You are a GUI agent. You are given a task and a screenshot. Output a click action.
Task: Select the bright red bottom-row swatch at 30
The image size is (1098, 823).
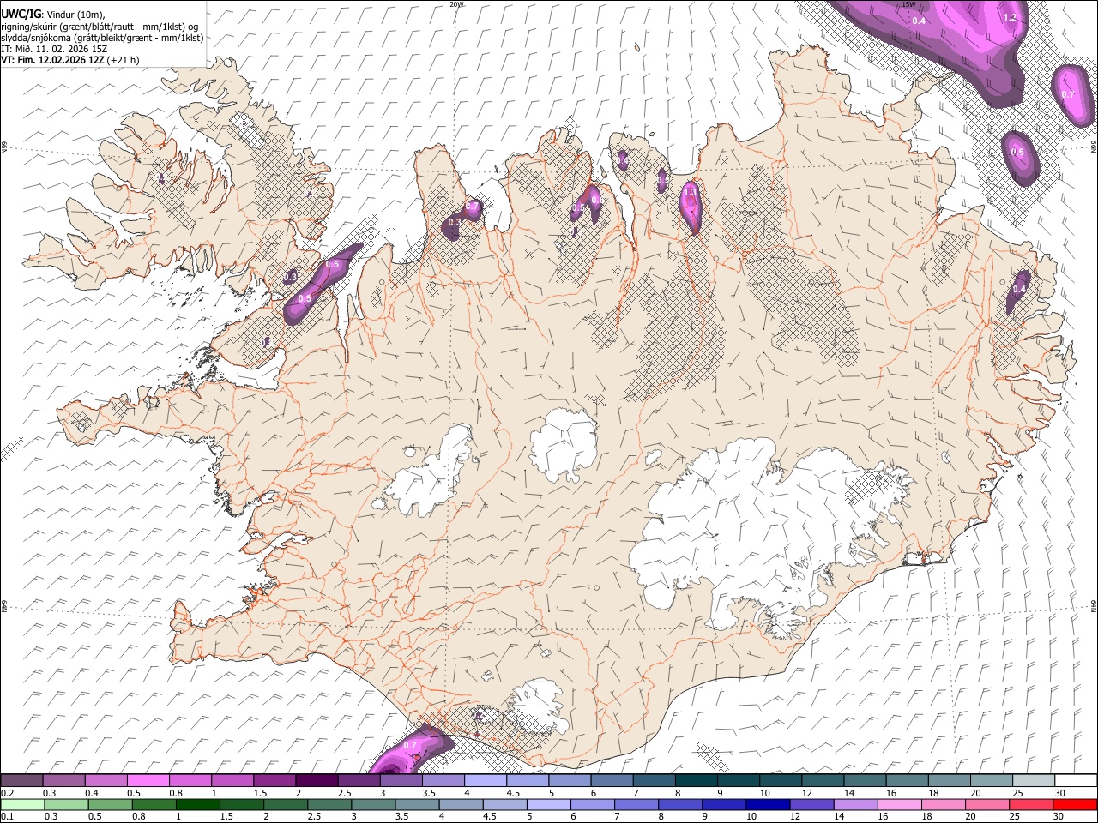[1075, 804]
